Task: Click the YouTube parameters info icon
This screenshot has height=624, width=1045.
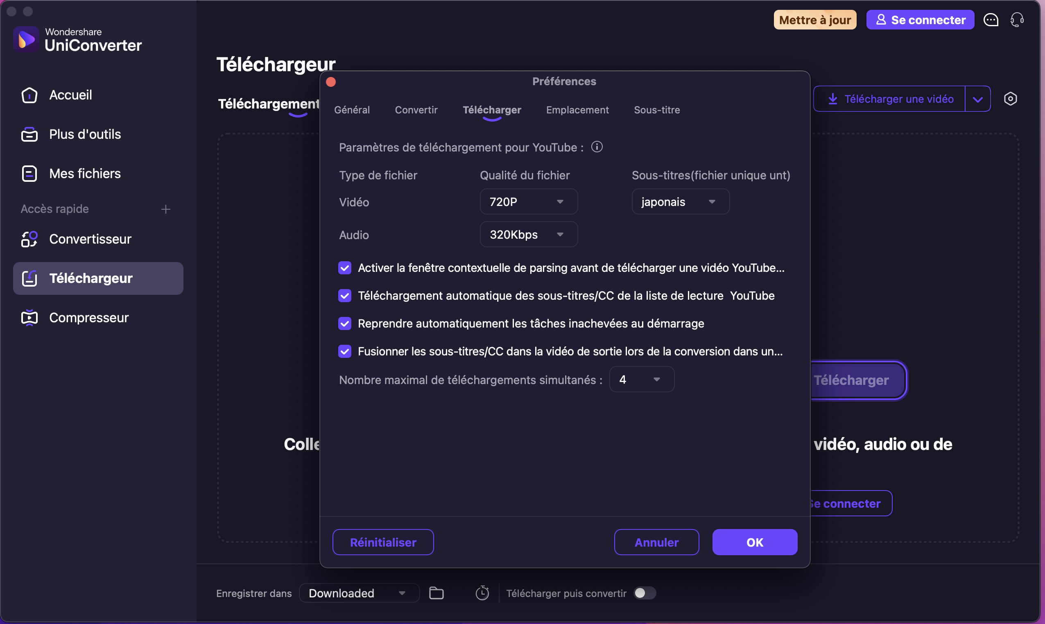Action: 597,147
